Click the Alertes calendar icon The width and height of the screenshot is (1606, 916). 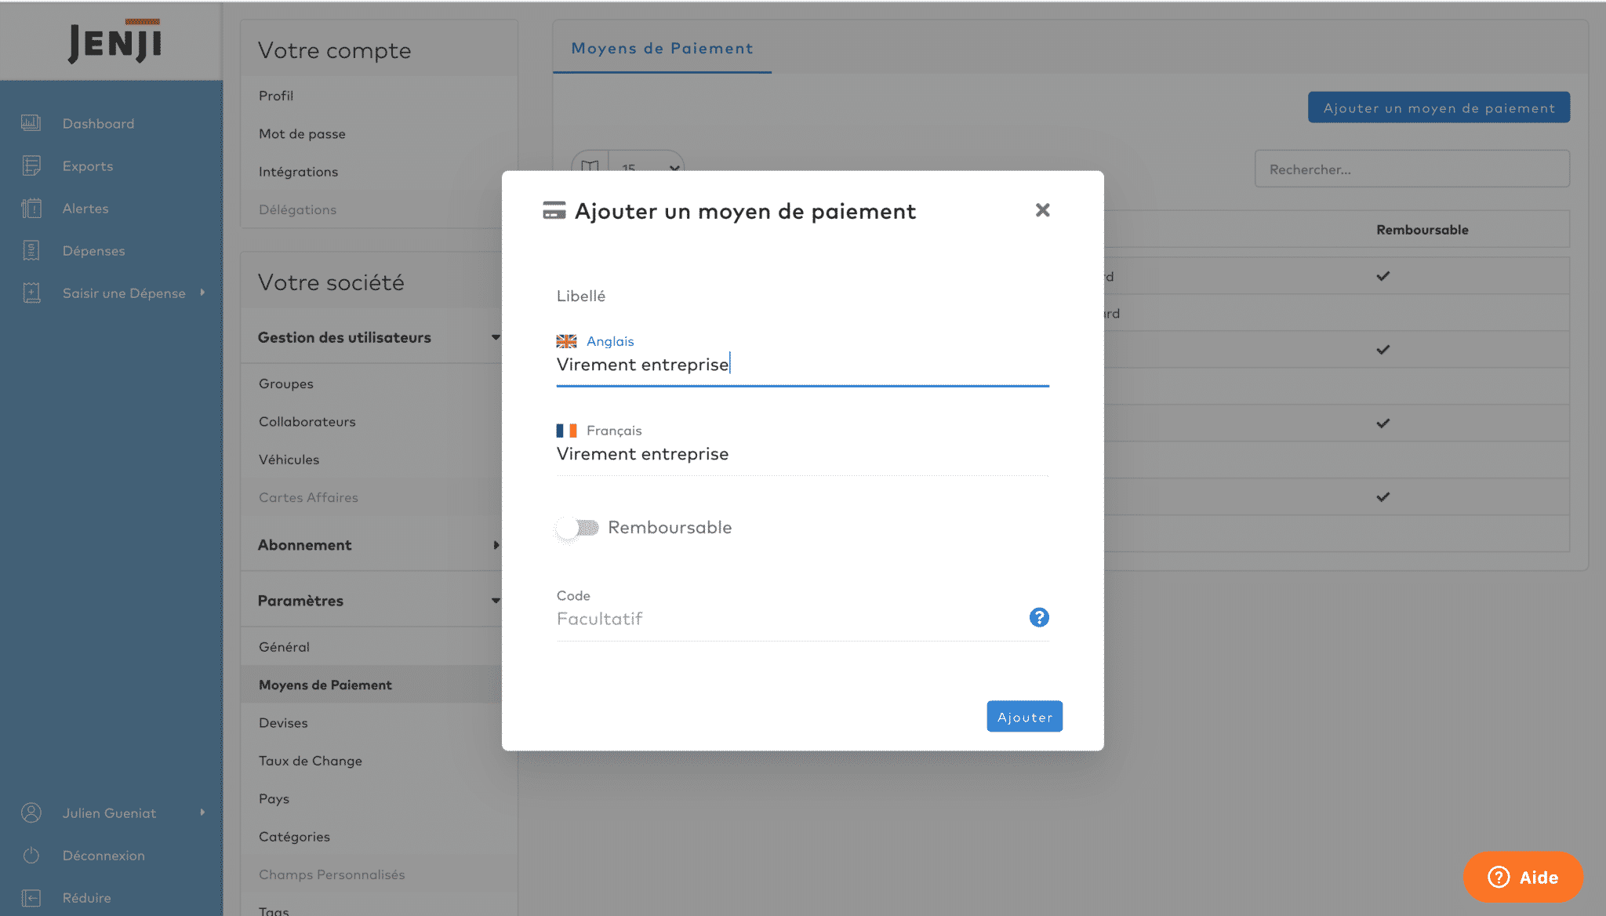pos(31,208)
